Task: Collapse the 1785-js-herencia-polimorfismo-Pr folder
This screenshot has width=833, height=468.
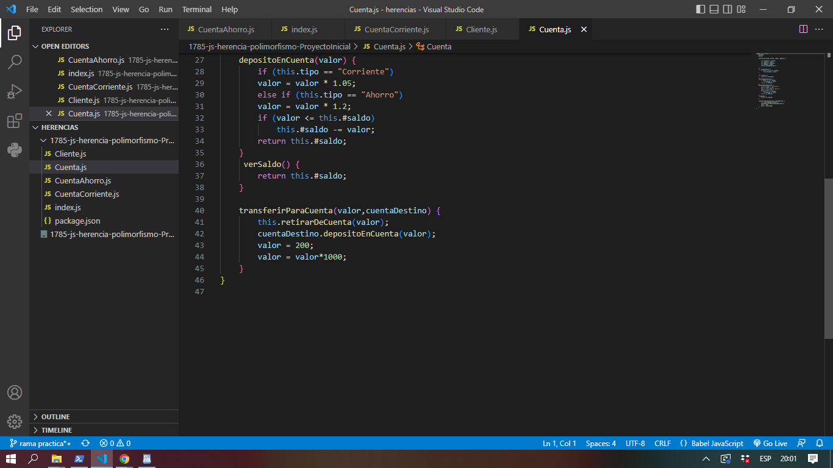Action: (x=104, y=140)
